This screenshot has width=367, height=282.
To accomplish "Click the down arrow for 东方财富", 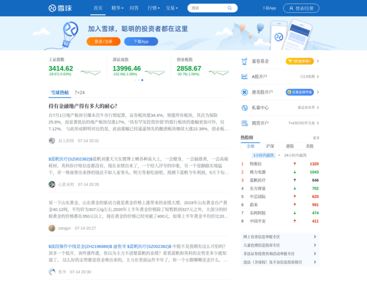I will (295, 188).
